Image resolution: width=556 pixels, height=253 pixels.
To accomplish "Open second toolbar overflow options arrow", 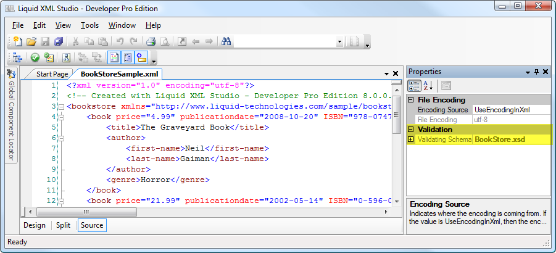I will 154,61.
